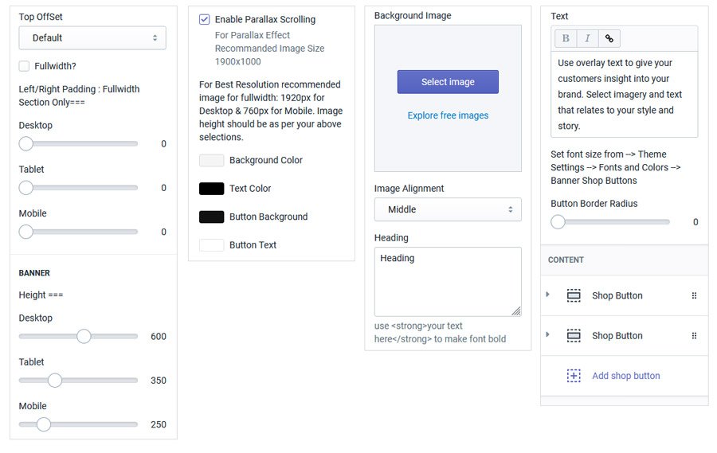The height and width of the screenshot is (453, 717).
Task: Toggle italic formatting in Text editor
Action: pos(587,38)
